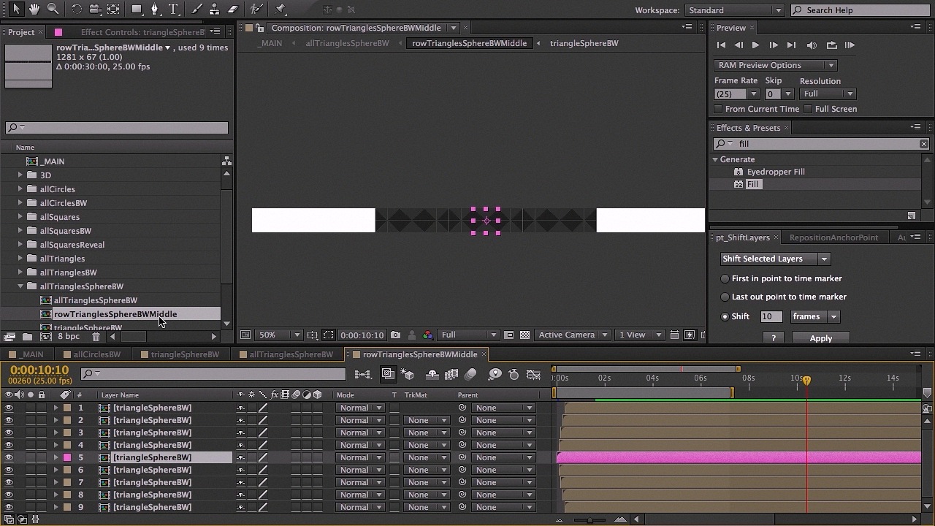Enable Full Screen checkbox
Screen dimensions: 935x526
[x=808, y=109]
